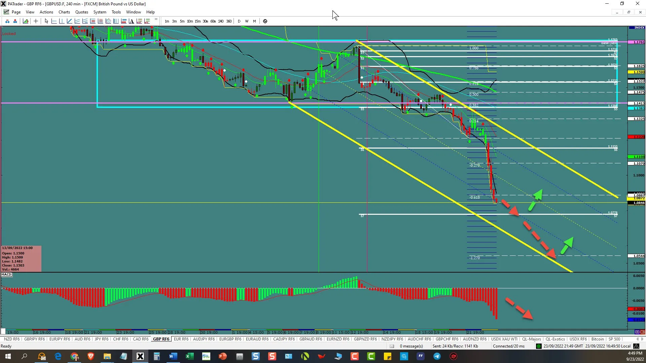The height and width of the screenshot is (363, 646).
Task: Click the Bitcoin tab
Action: pos(598,339)
